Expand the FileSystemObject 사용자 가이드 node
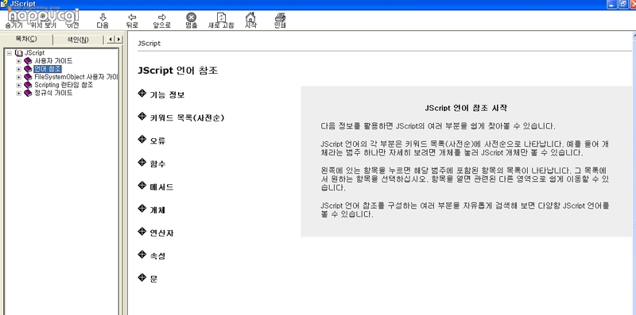Screen dimensions: 636x315 pyautogui.click(x=18, y=77)
